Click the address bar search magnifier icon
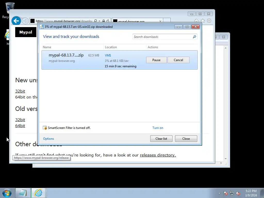The width and height of the screenshot is (264, 198). [x=95, y=21]
